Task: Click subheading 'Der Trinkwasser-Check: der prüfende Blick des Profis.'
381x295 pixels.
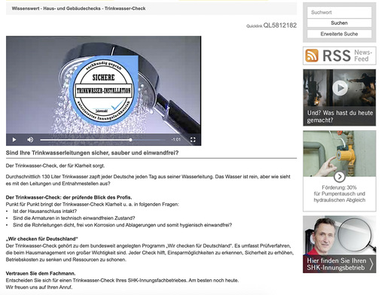Action: click(x=69, y=197)
